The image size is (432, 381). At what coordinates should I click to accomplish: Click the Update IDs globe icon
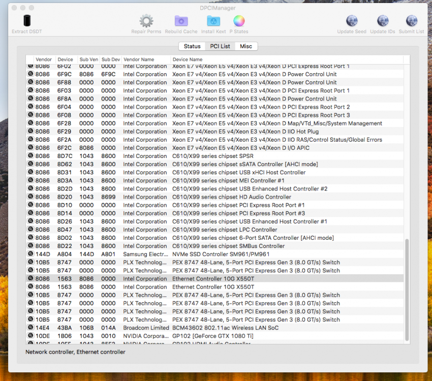coord(383,21)
